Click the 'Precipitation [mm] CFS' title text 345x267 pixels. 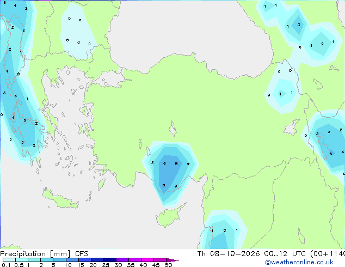[44, 254]
